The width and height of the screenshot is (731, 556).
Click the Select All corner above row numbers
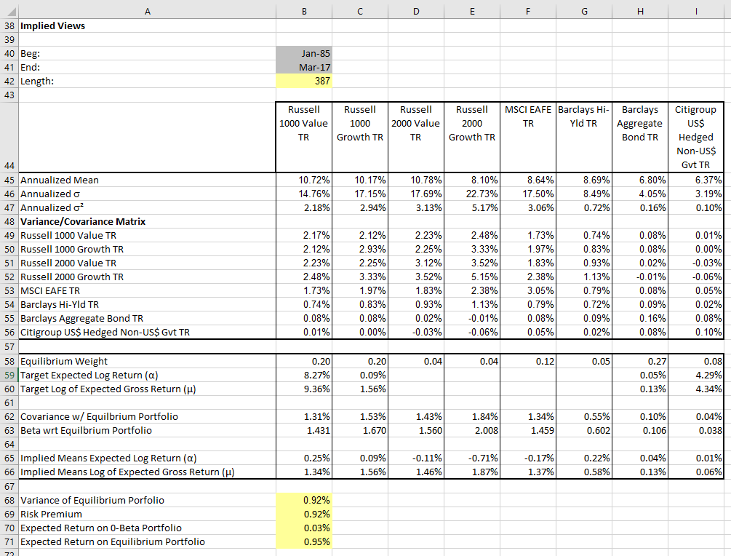click(8, 11)
